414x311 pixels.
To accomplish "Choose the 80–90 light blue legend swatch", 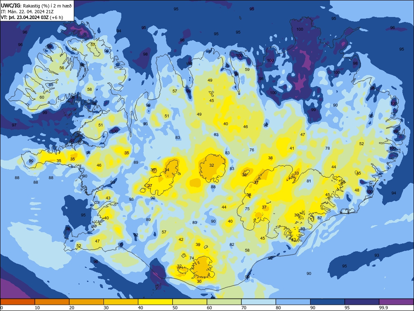I will pos(293,302).
